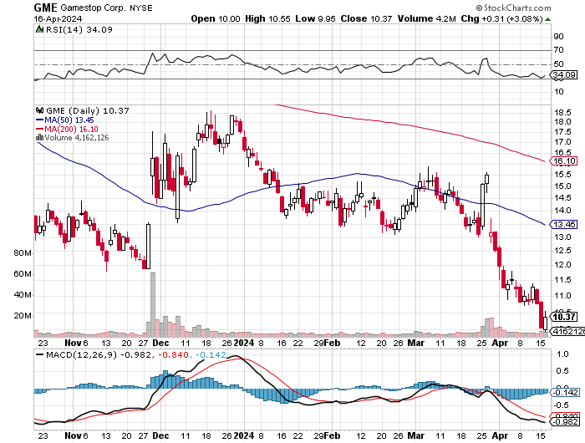Click the 60M volume axis label

23,274
